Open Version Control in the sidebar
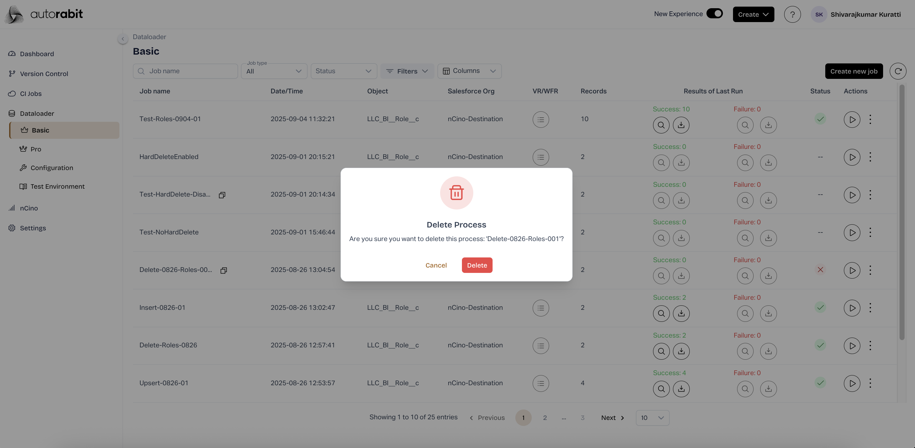The width and height of the screenshot is (915, 448). coord(44,74)
